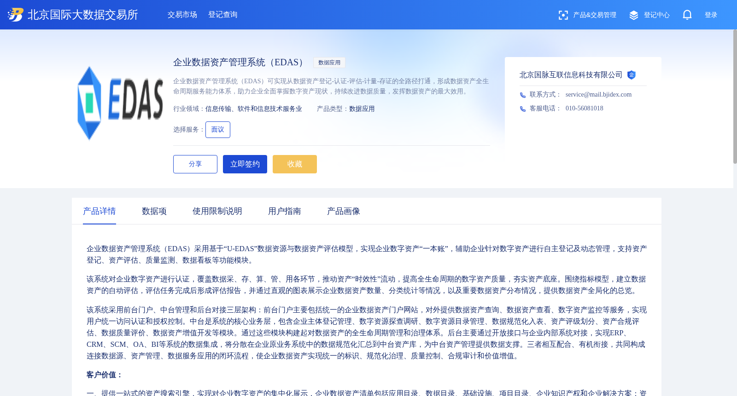Click the 产品类型 value 数据应用
This screenshot has height=396, width=737.
[362, 109]
